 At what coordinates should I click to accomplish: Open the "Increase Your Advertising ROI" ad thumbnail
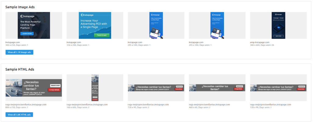click(x=95, y=25)
